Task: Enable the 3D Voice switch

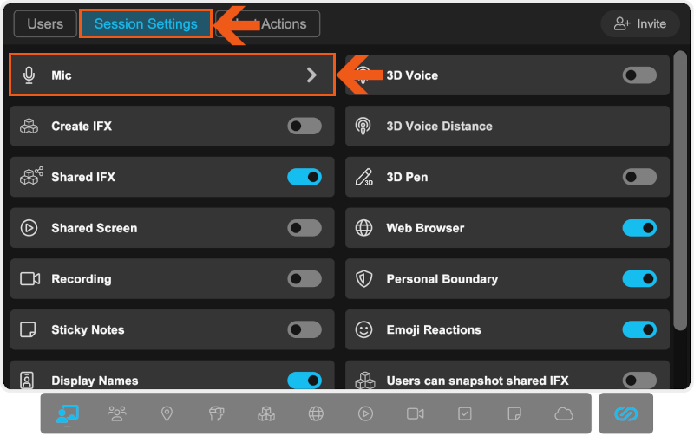Action: tap(639, 75)
